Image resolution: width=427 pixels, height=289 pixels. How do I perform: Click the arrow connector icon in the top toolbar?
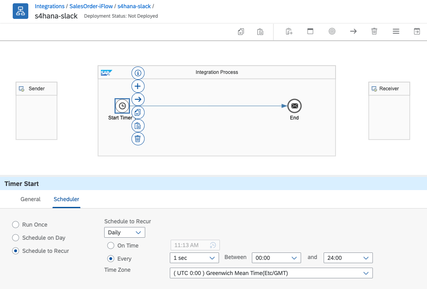pos(353,31)
